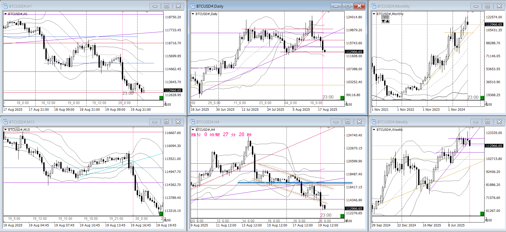Expand the triangle beside BTCUSD#,H4 label

(193, 130)
